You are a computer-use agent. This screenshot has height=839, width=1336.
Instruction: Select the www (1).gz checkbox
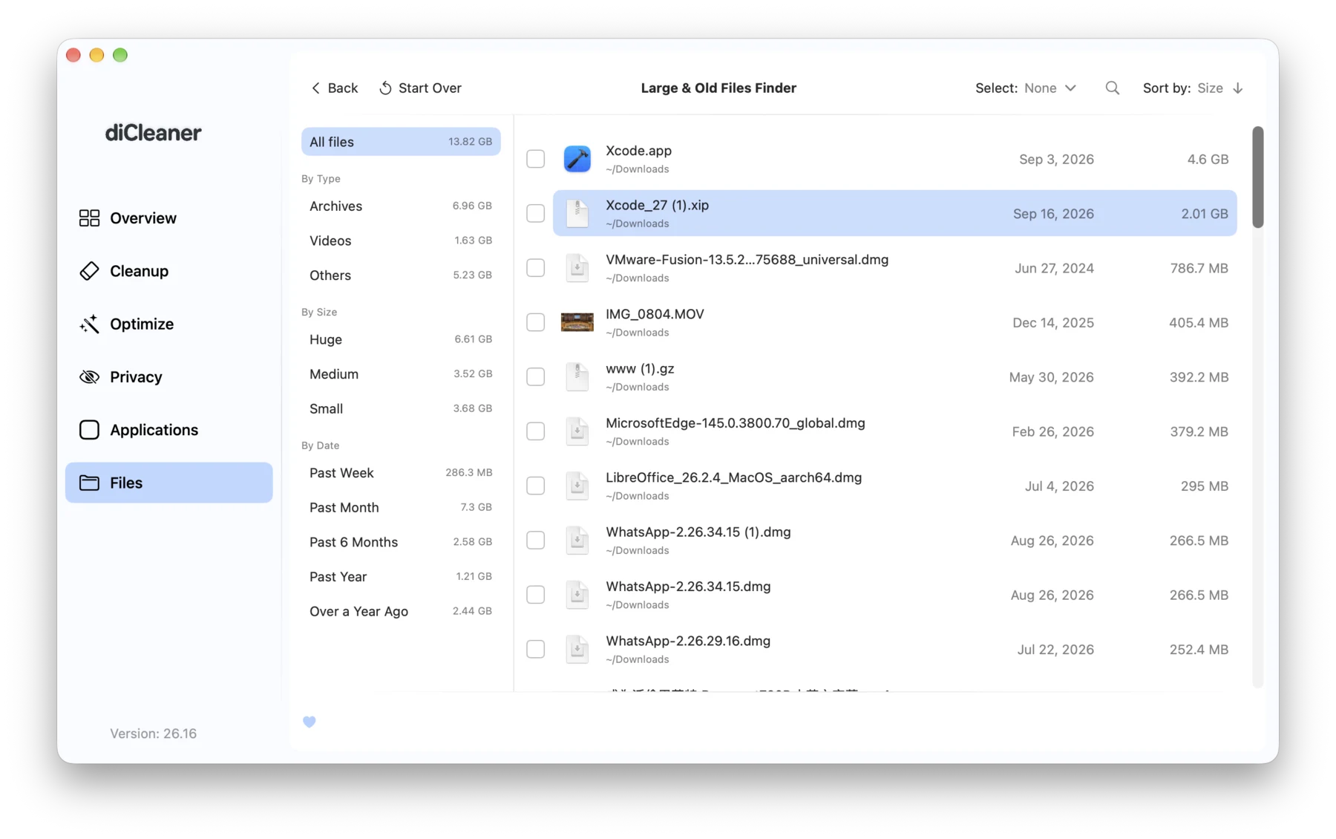point(535,376)
